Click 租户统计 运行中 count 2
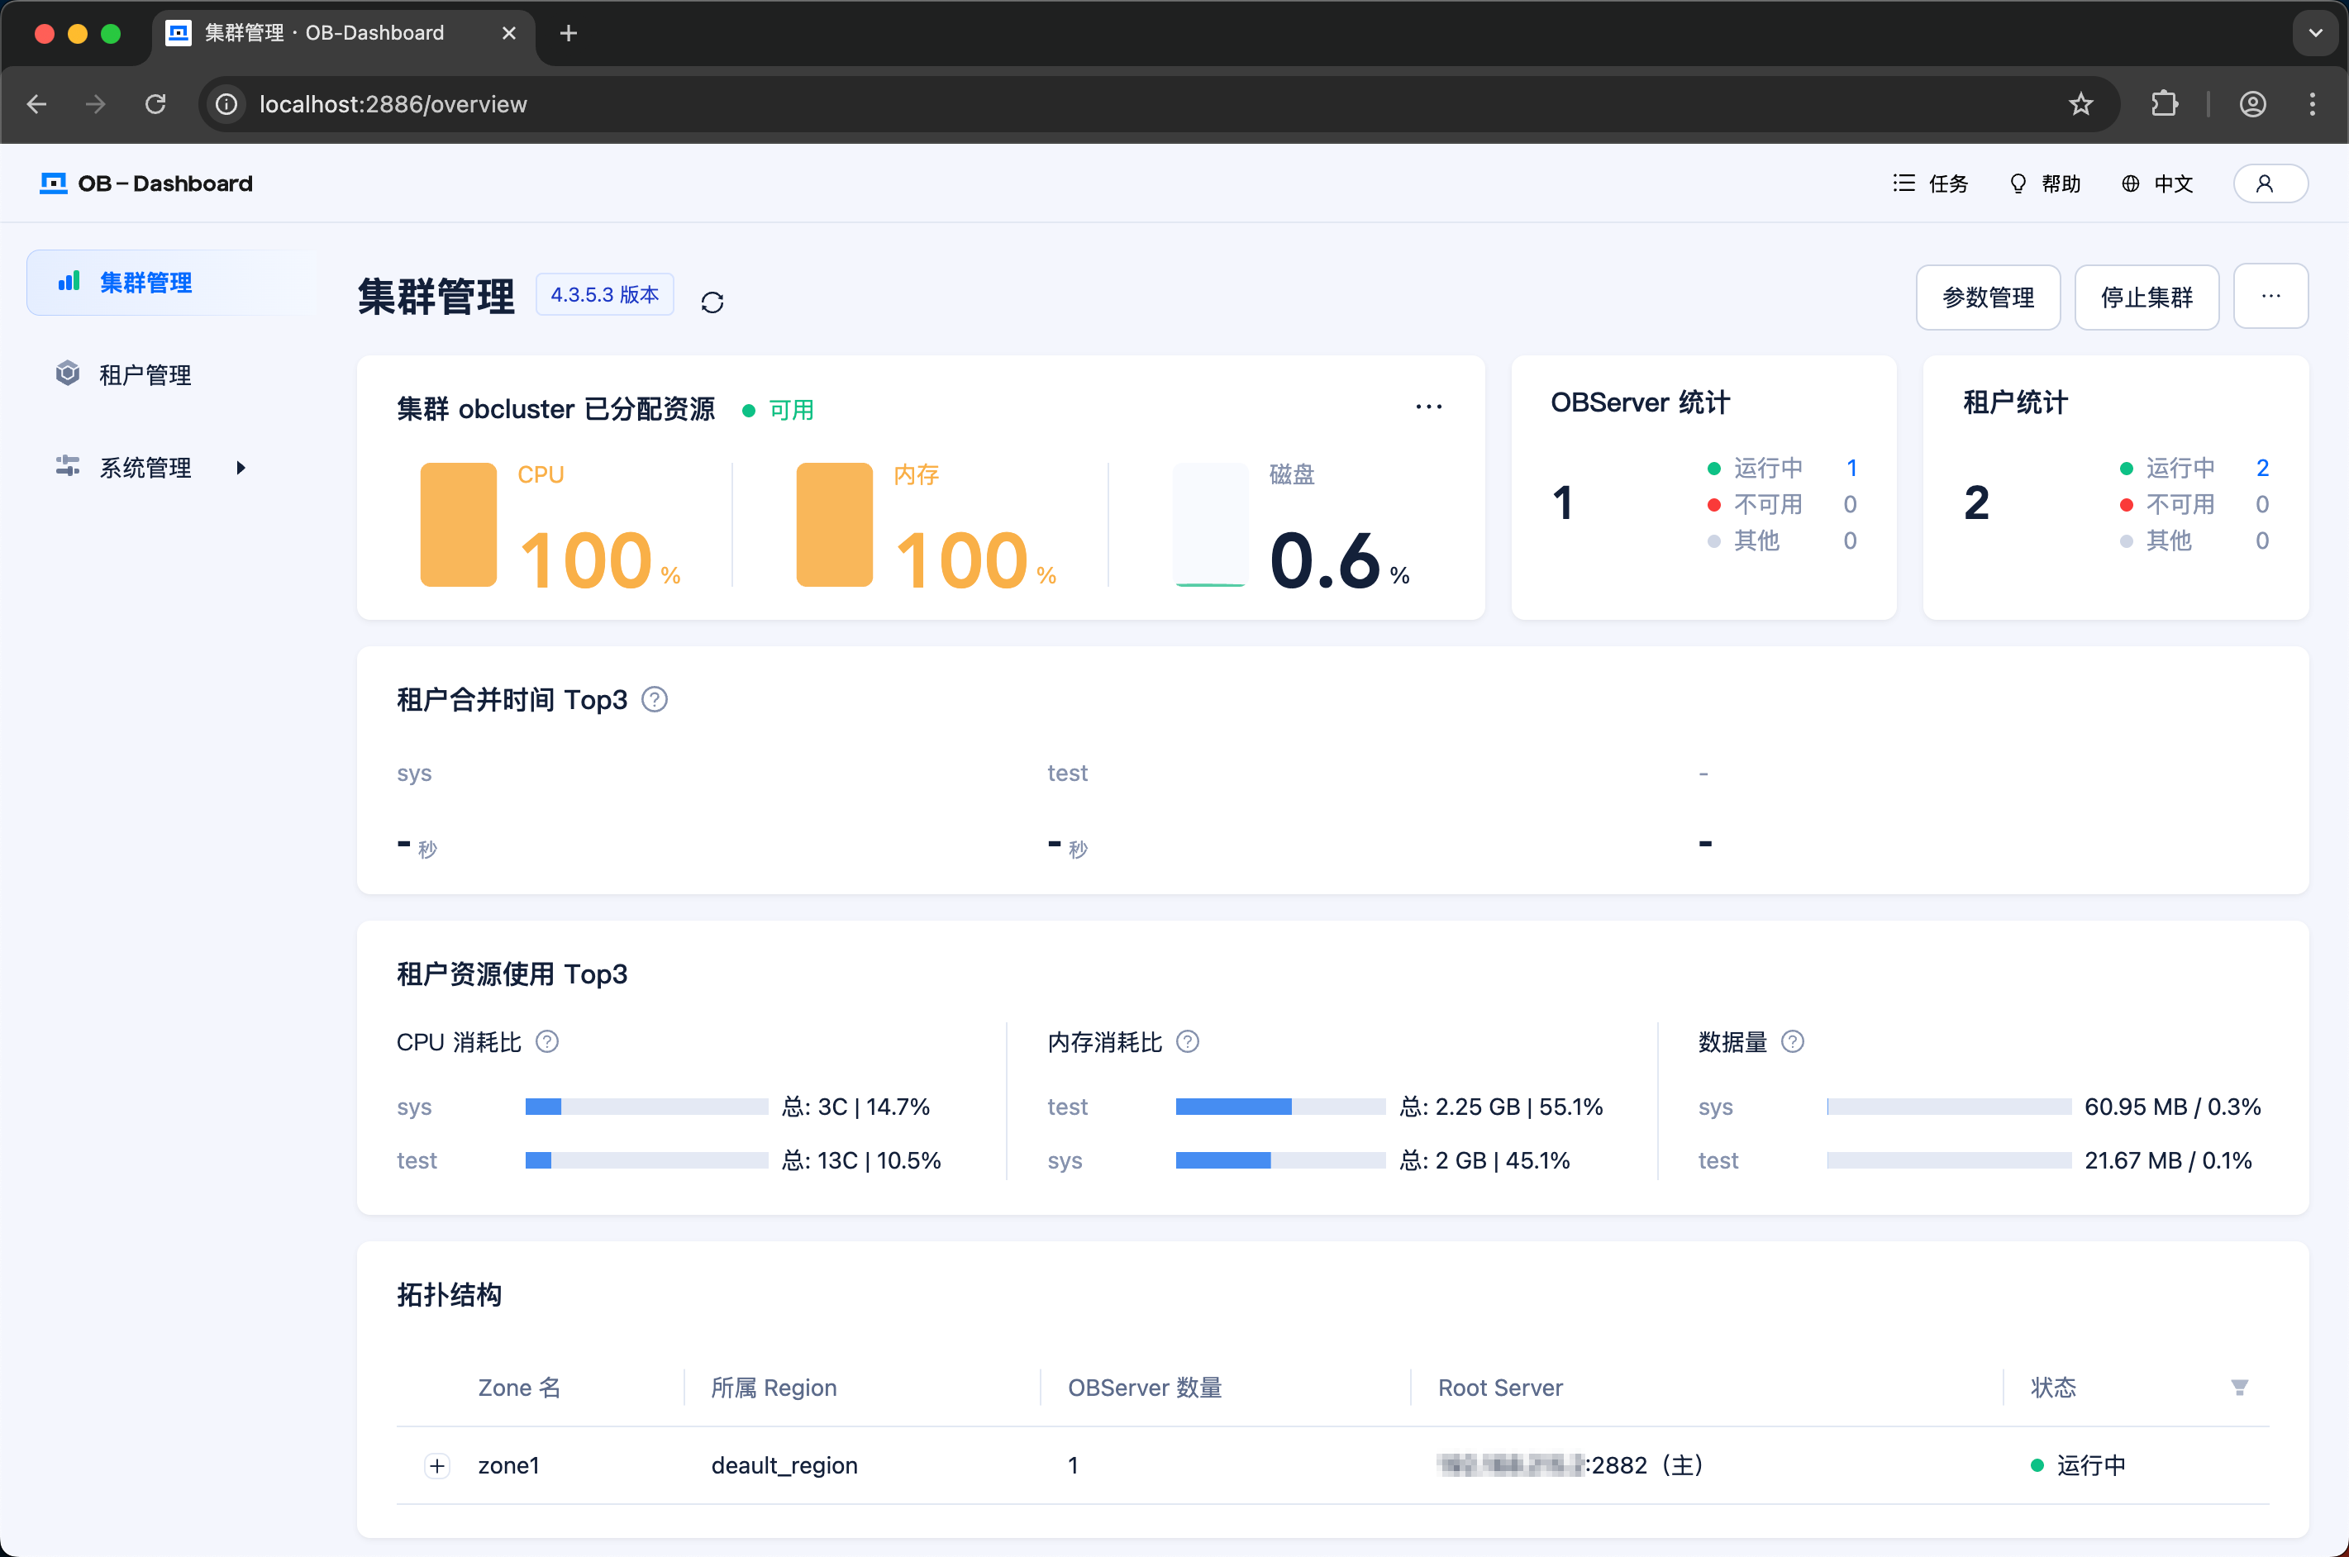The width and height of the screenshot is (2349, 1557). [x=2262, y=468]
